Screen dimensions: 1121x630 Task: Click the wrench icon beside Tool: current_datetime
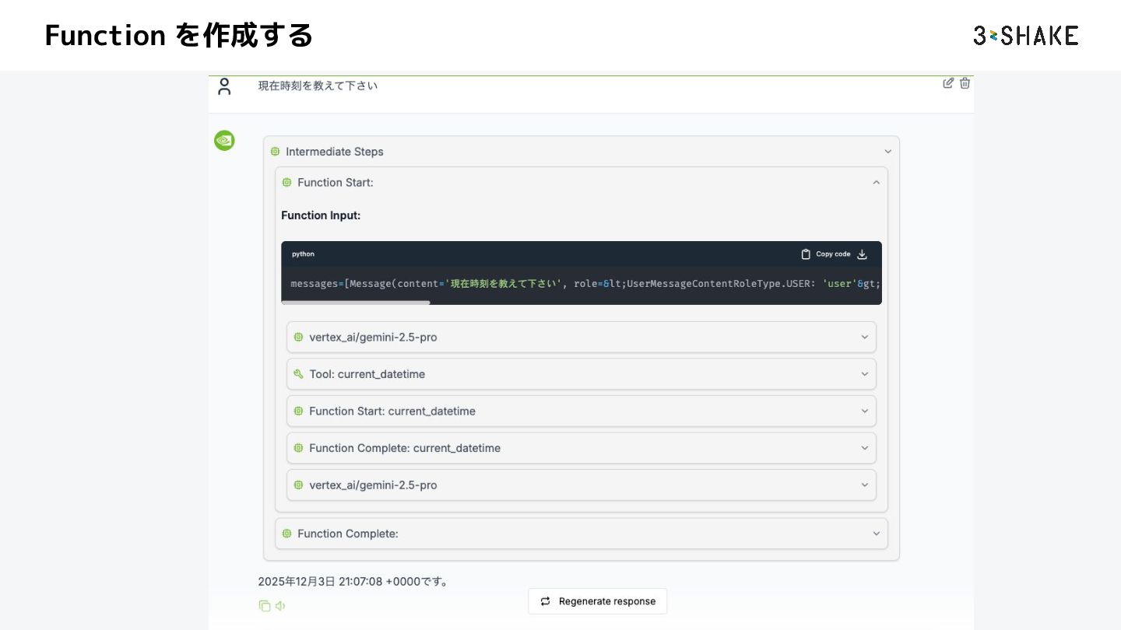298,374
